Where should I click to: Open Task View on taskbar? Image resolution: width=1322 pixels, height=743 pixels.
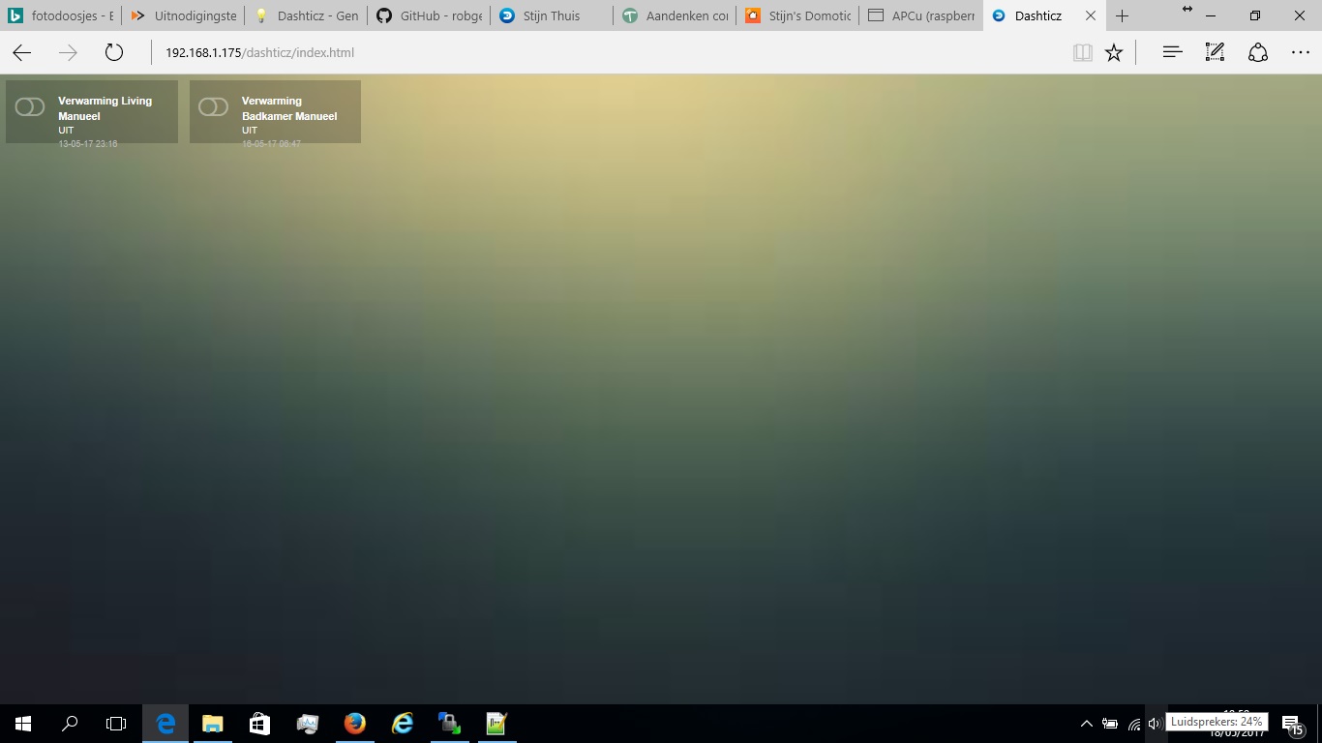pyautogui.click(x=116, y=724)
